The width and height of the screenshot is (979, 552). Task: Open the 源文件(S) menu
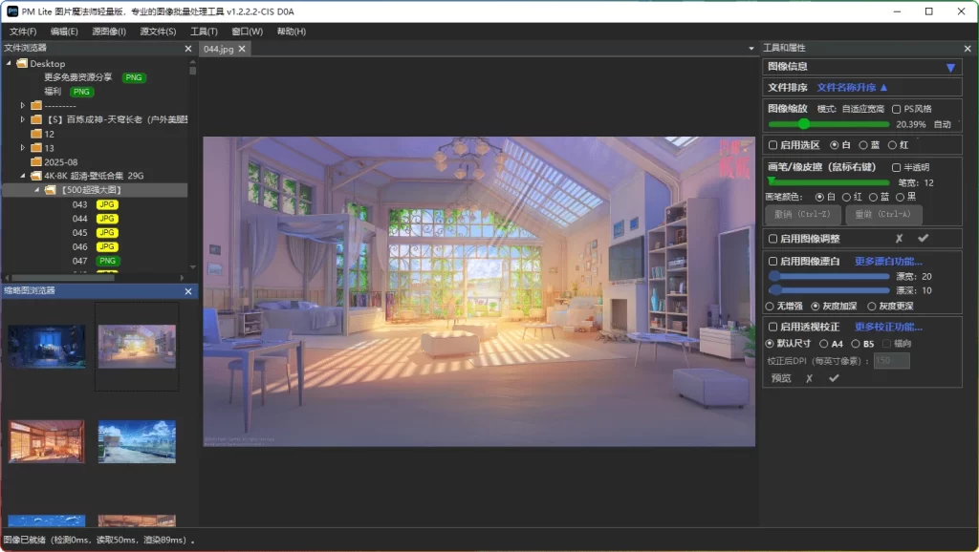[x=158, y=32]
